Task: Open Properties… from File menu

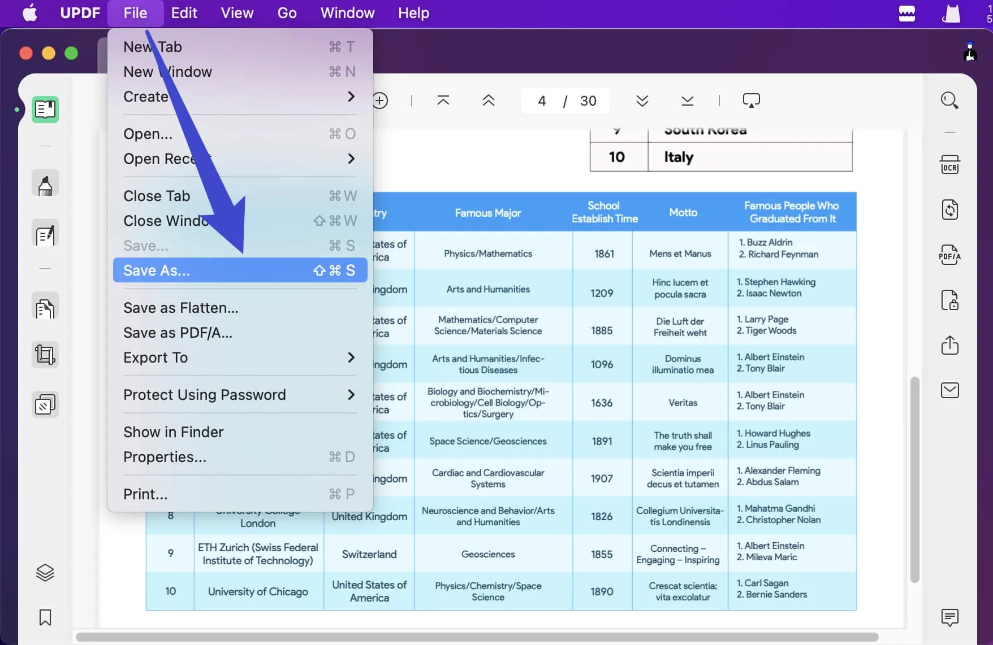Action: coord(240,457)
